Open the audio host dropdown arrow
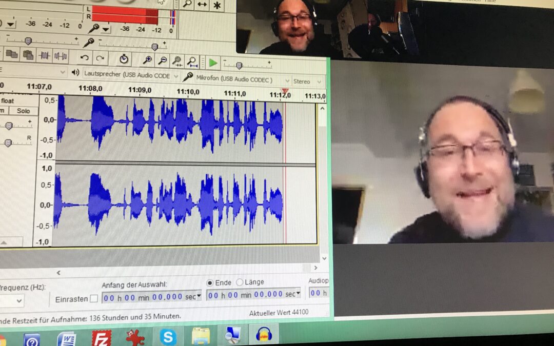 63,72
